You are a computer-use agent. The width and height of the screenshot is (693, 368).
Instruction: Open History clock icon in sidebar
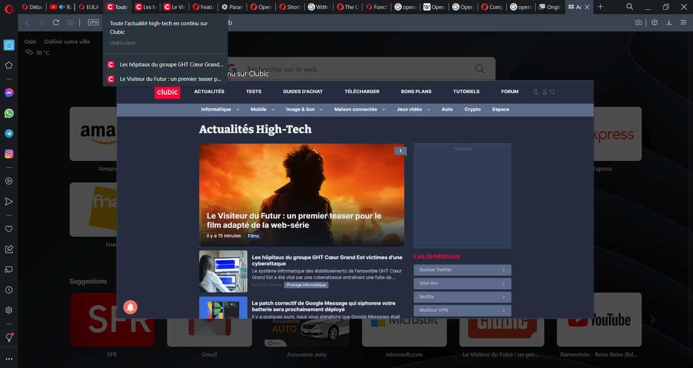point(9,290)
